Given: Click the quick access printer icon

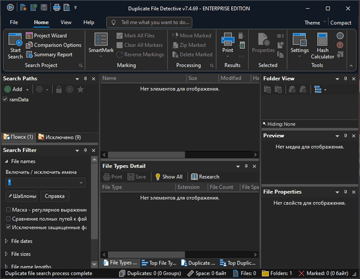Looking at the screenshot, I should [x=57, y=7].
